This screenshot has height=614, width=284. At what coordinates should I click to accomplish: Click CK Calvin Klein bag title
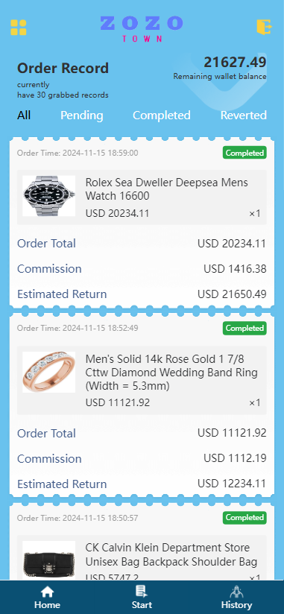click(171, 554)
